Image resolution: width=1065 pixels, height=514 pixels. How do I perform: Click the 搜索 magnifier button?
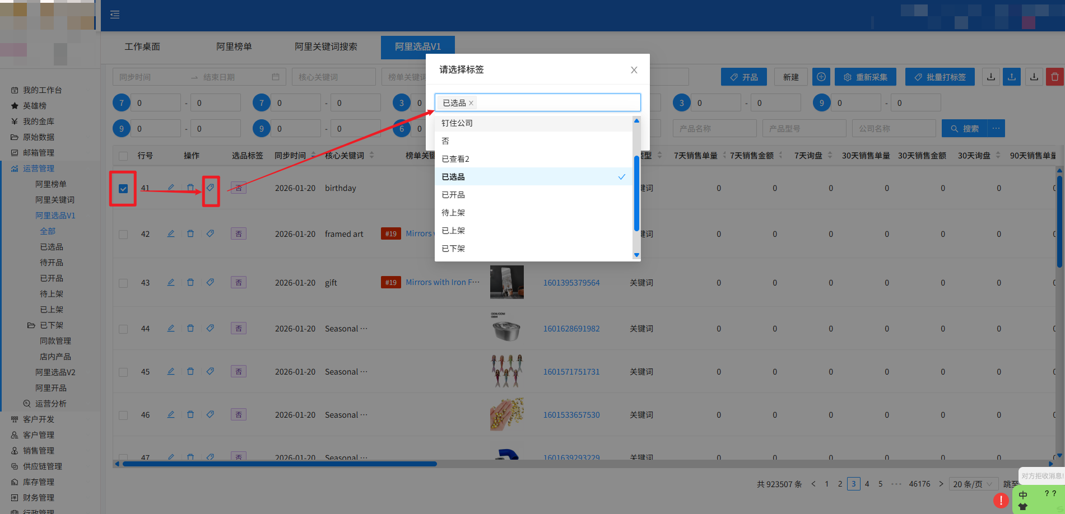click(964, 128)
